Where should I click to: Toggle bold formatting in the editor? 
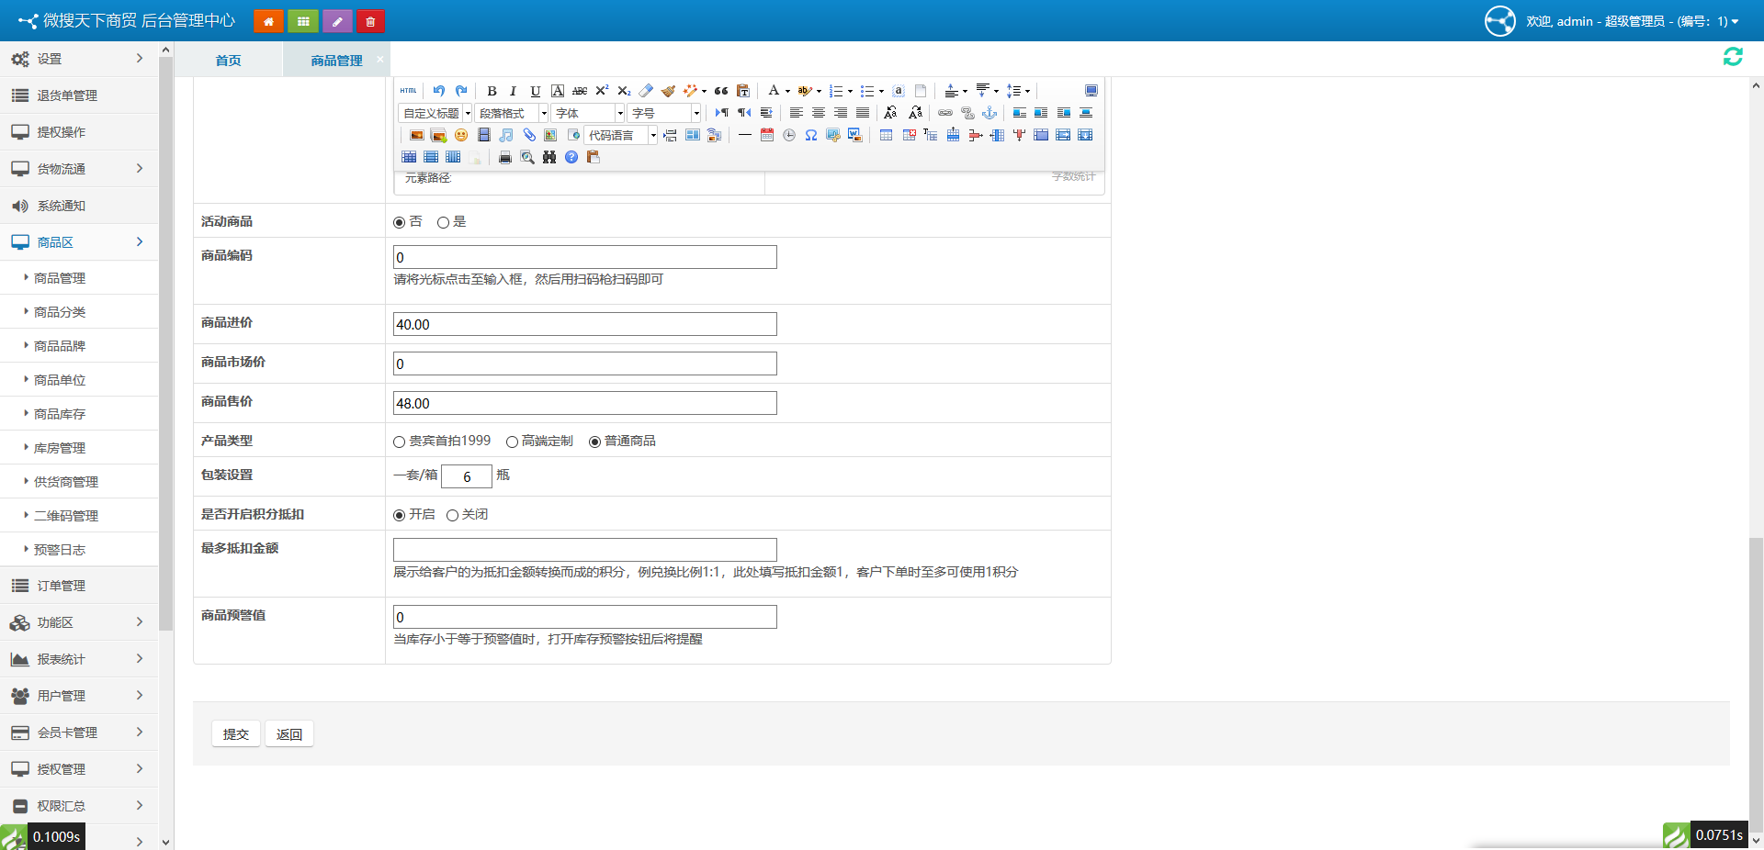click(x=492, y=91)
